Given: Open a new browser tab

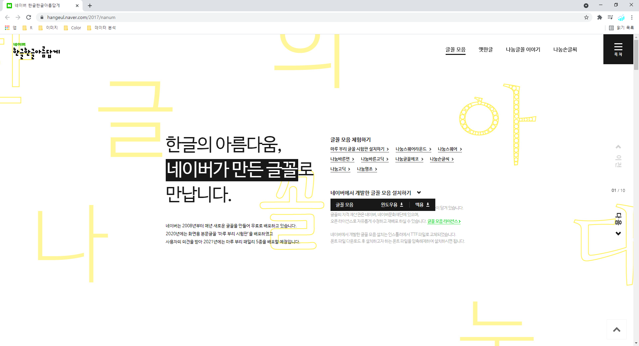Looking at the screenshot, I should coord(90,6).
